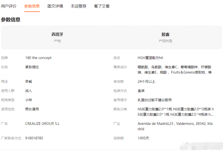Click the 1095天 shelf life value
The height and width of the screenshot is (151, 223).
coord(143,138)
